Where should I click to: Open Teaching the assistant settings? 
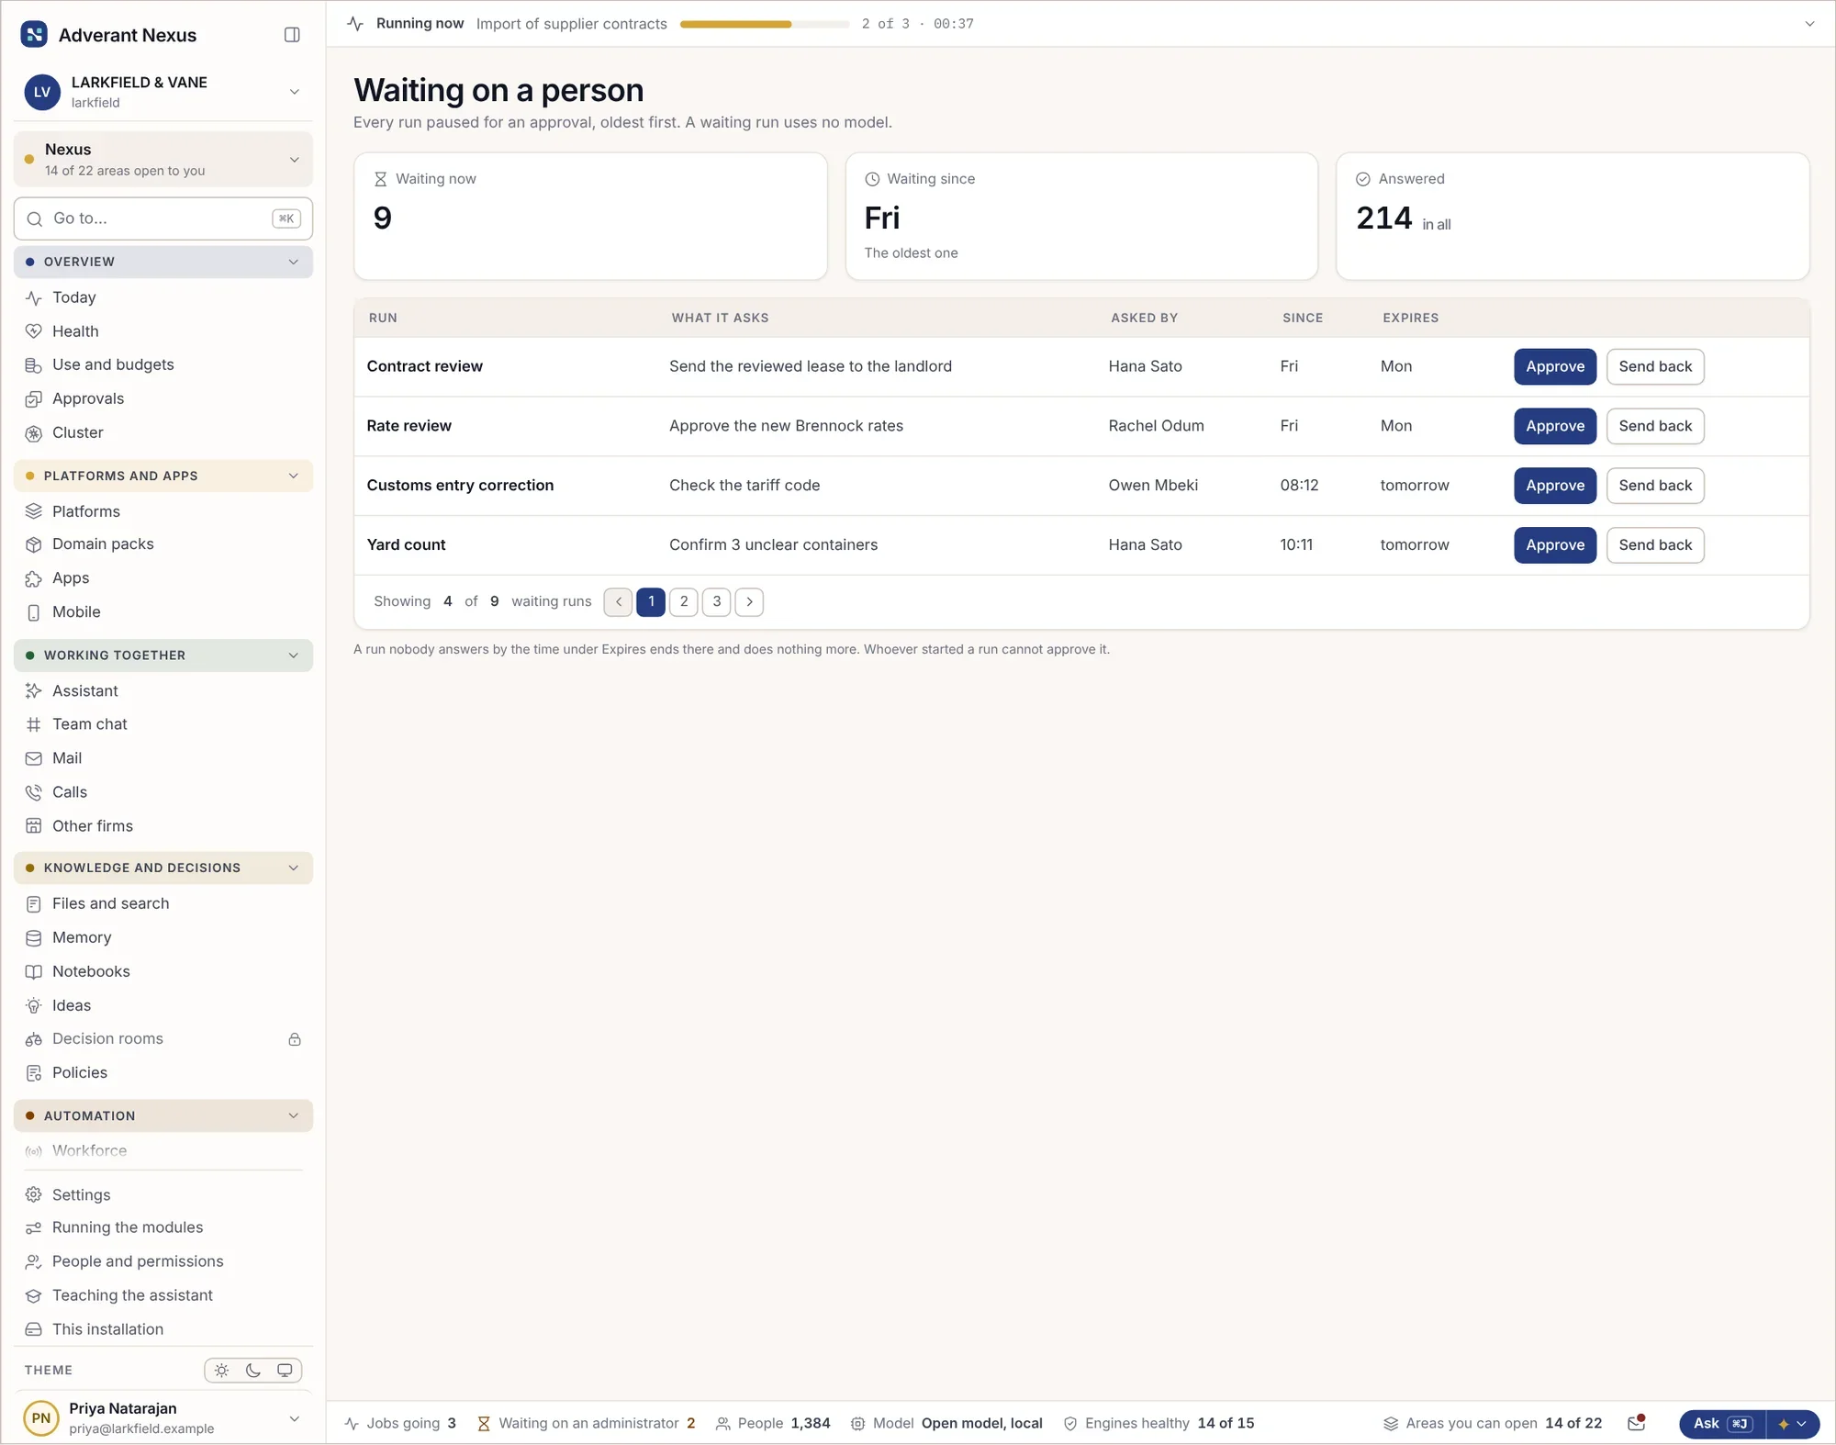[162, 1295]
